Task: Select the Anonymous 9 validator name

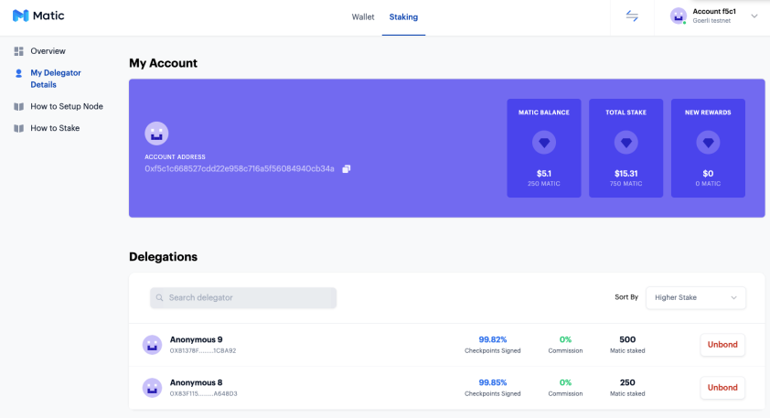Action: coord(196,339)
